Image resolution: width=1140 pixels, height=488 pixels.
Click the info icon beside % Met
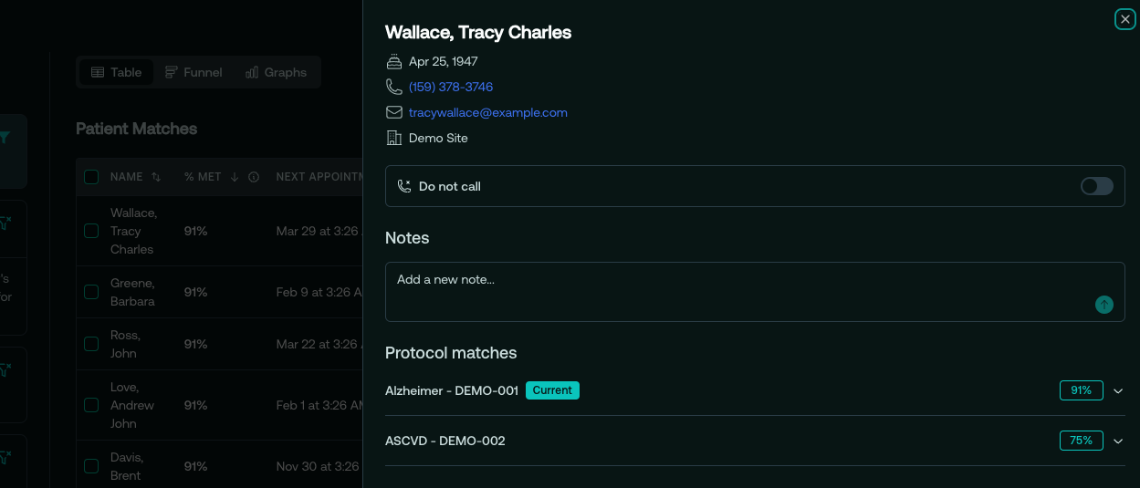point(254,177)
